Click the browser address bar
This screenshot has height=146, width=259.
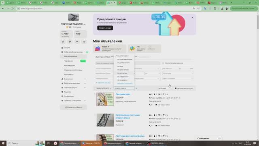click(106, 9)
